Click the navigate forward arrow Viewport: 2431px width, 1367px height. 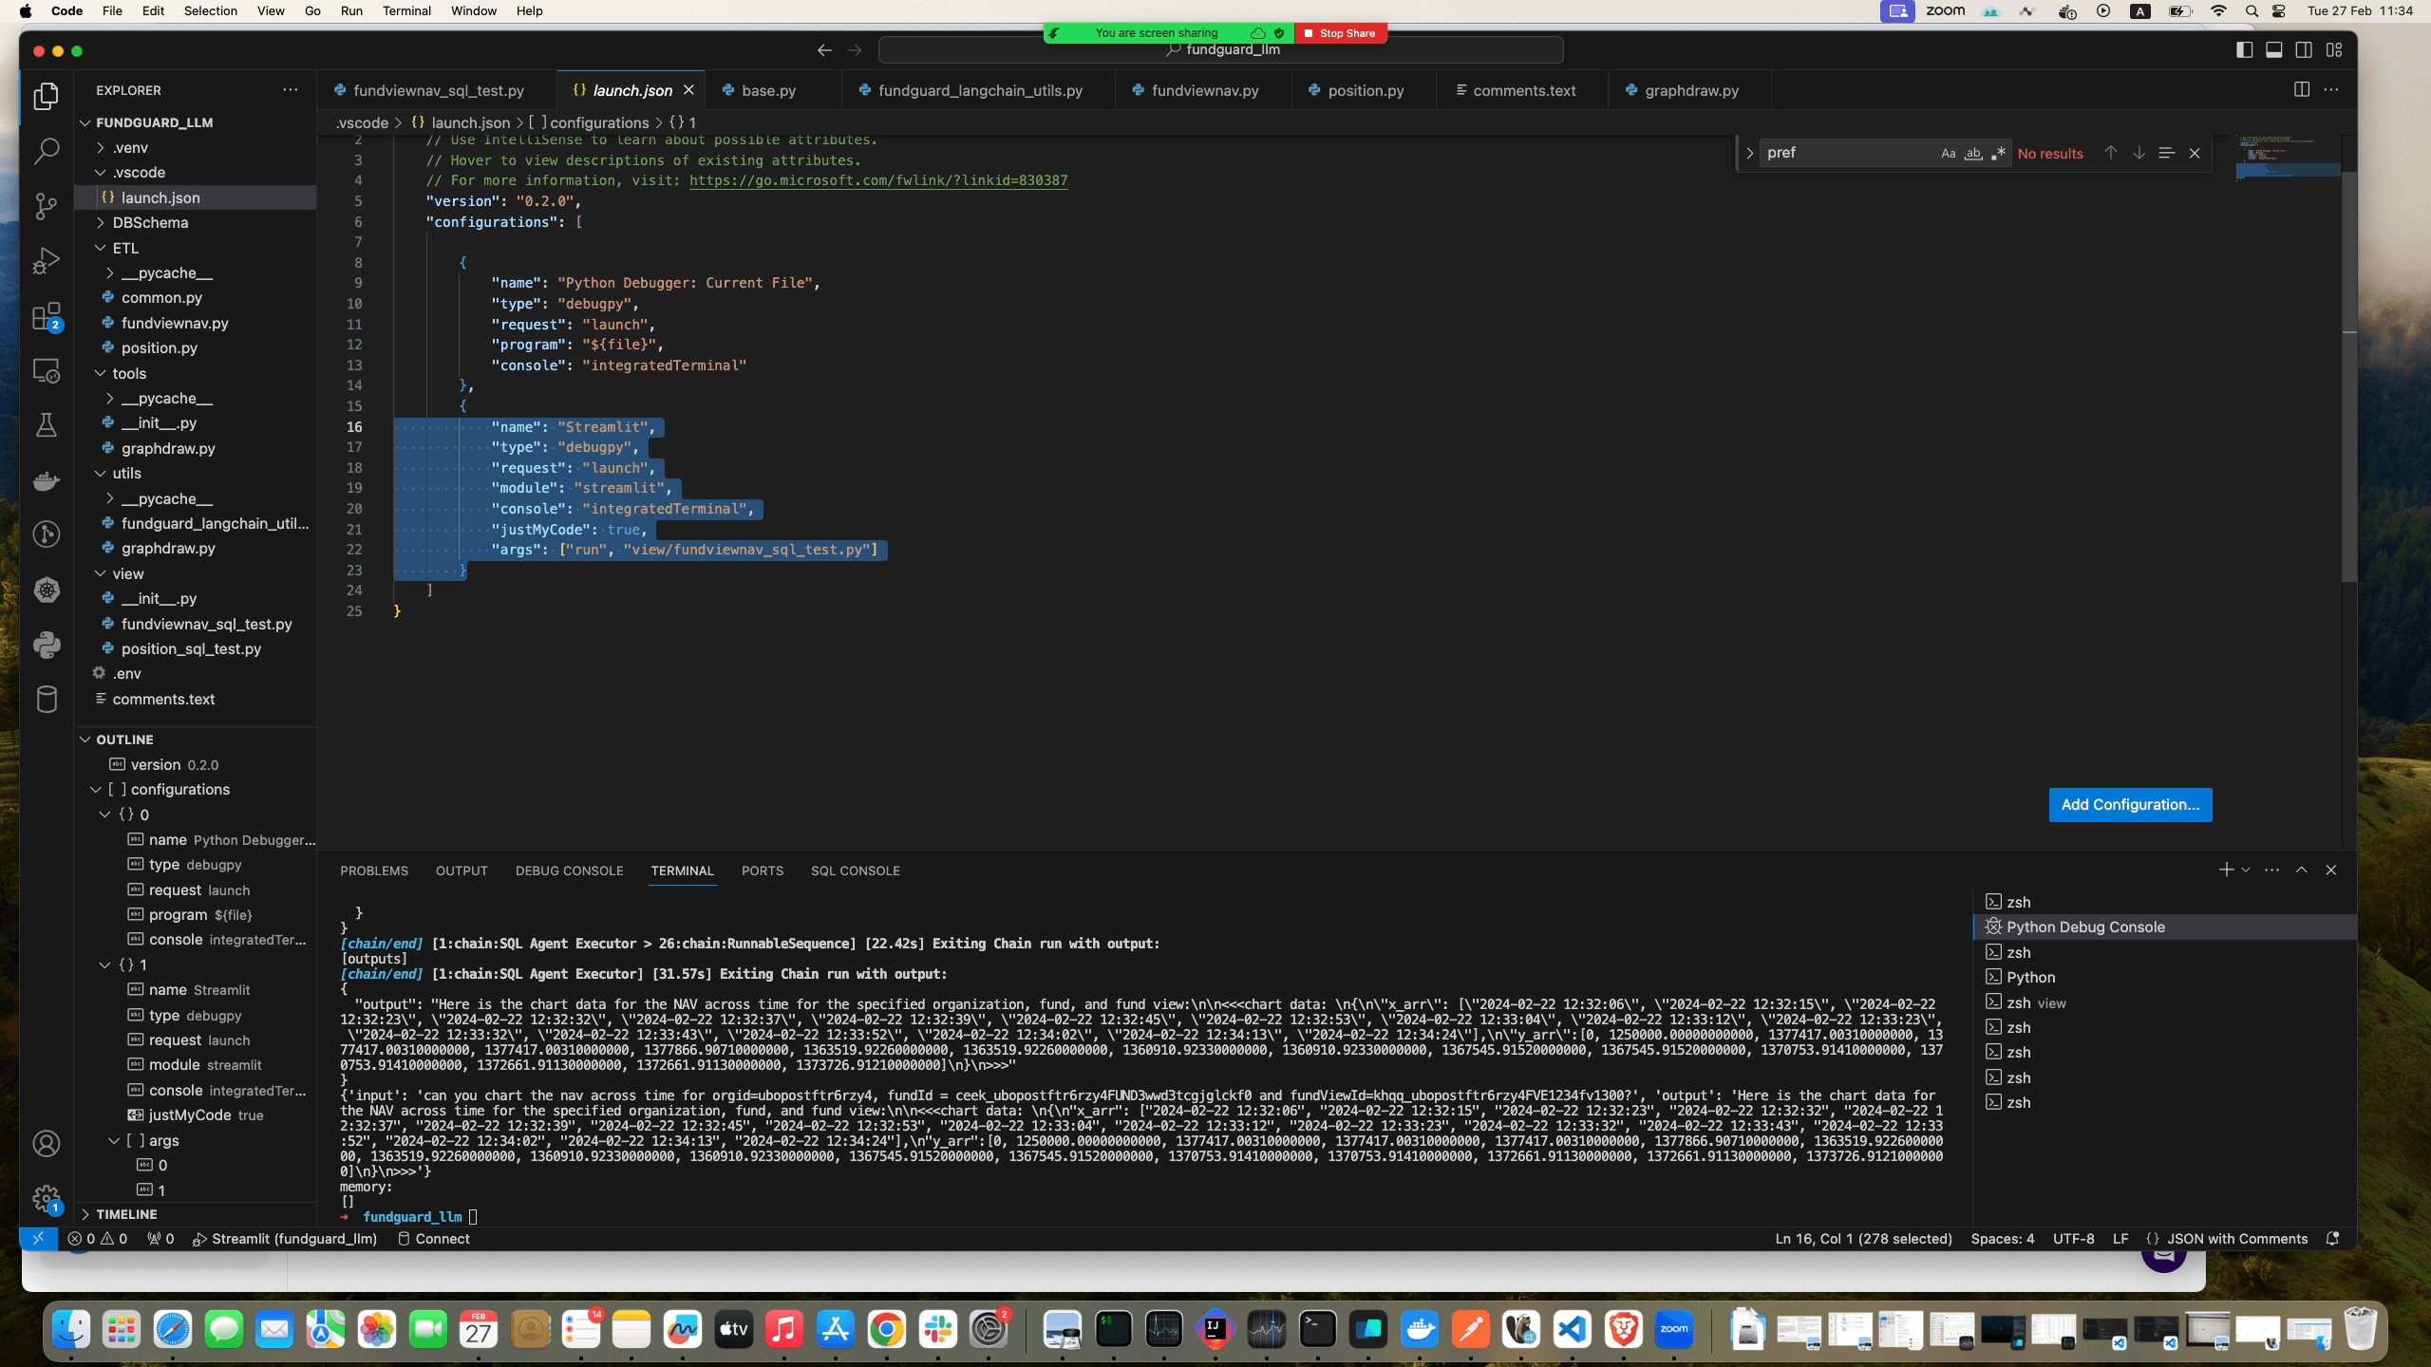pyautogui.click(x=855, y=50)
